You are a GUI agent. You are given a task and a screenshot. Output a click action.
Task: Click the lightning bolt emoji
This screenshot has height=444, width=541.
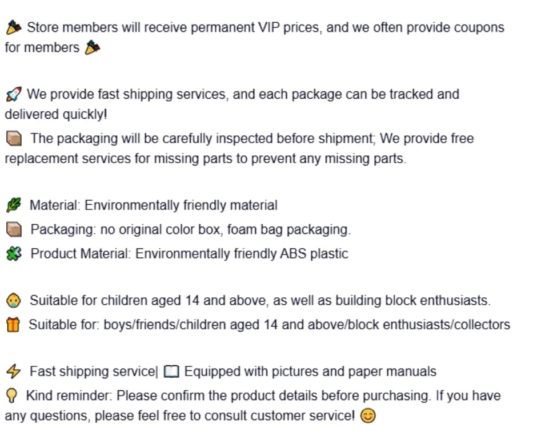click(13, 372)
